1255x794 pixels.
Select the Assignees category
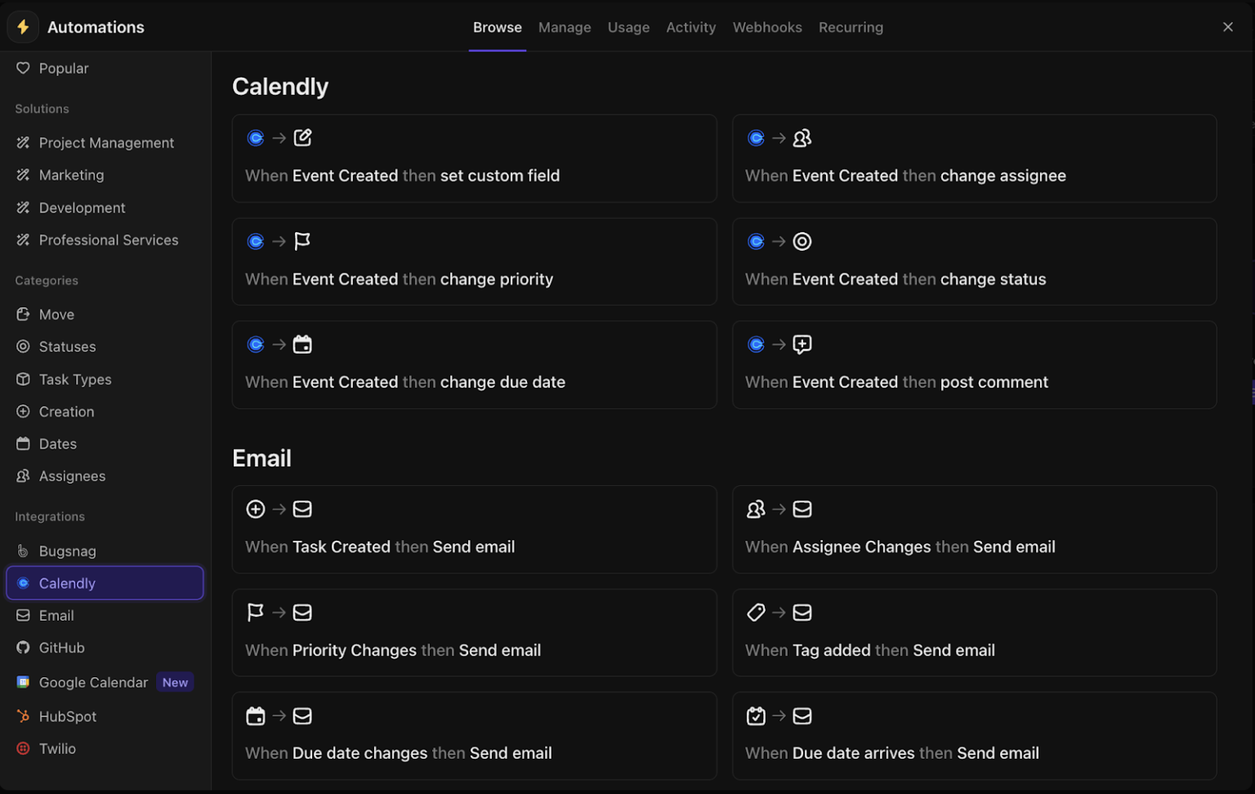(72, 476)
